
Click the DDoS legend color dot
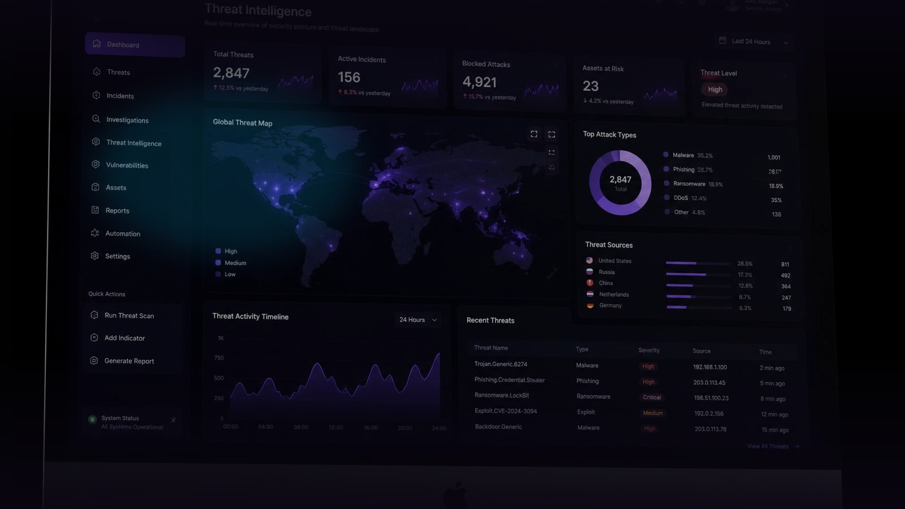click(666, 197)
